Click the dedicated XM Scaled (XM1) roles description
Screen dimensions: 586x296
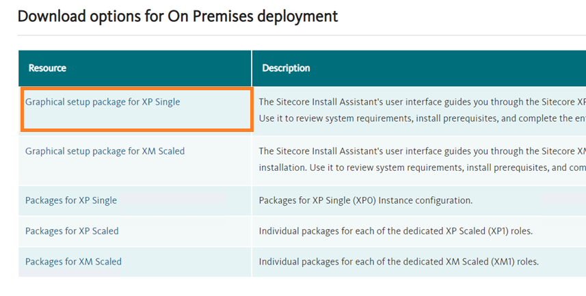pos(398,261)
